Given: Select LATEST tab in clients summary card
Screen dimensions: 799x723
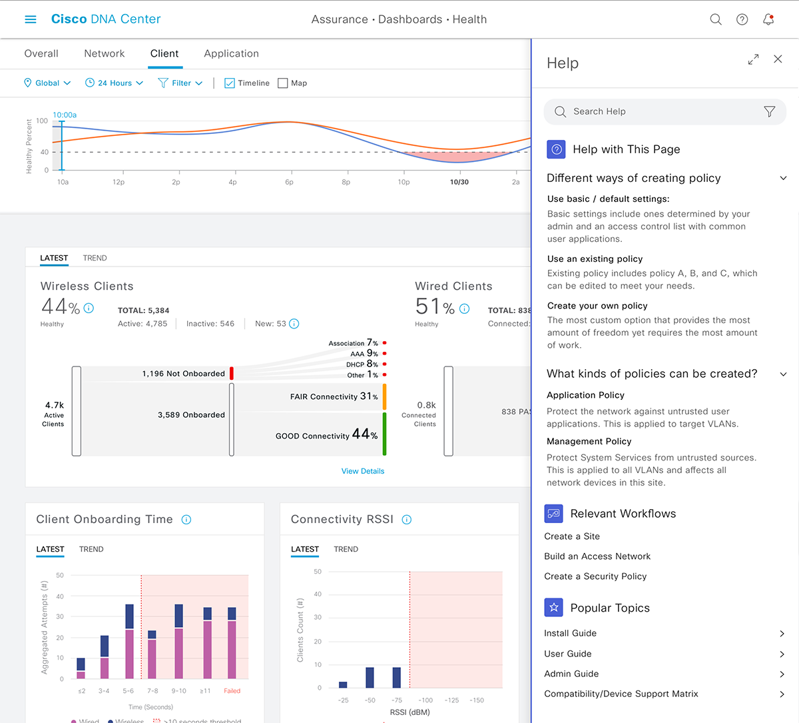Looking at the screenshot, I should (54, 258).
